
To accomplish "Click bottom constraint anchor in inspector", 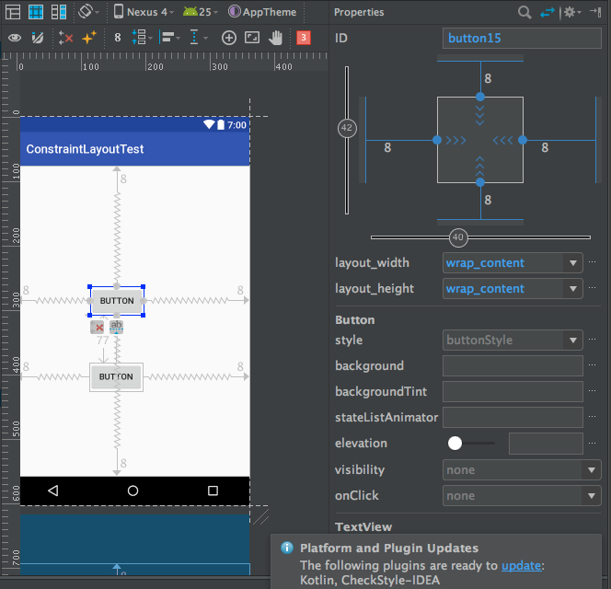I will click(480, 182).
